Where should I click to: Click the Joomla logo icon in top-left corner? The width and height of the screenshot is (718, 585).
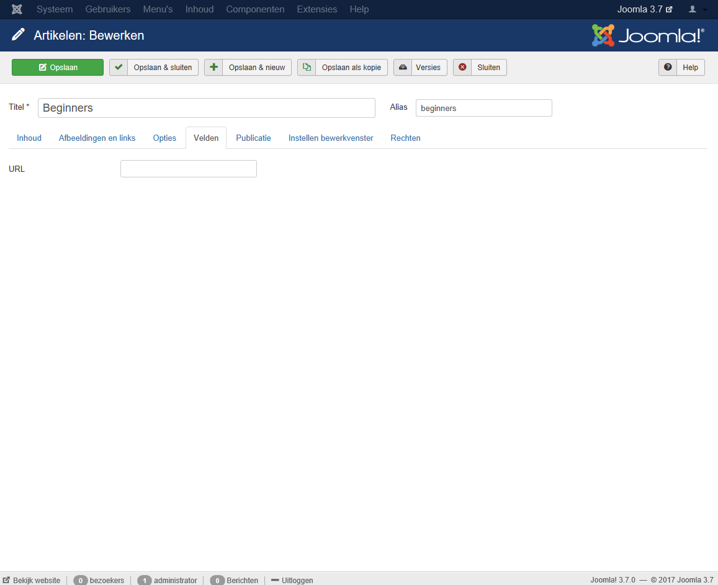click(17, 9)
